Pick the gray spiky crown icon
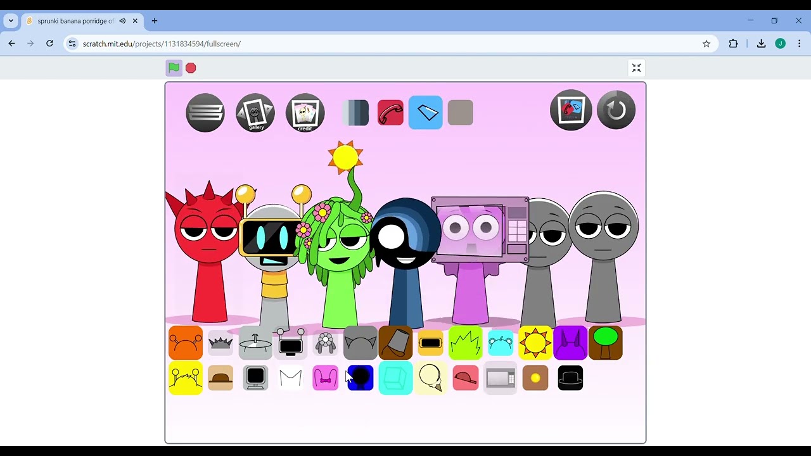 [x=220, y=343]
